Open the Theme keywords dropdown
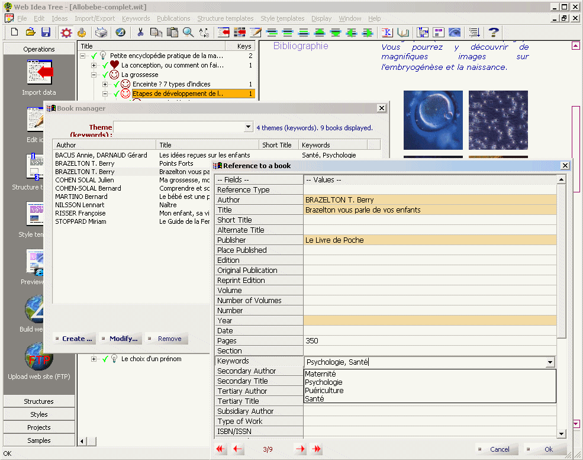 click(x=249, y=127)
